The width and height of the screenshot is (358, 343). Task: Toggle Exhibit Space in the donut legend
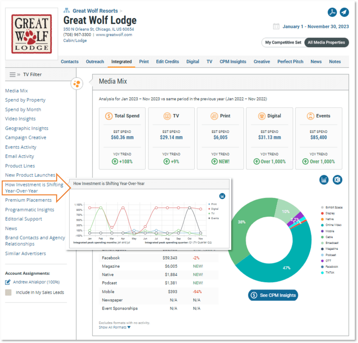click(x=332, y=208)
